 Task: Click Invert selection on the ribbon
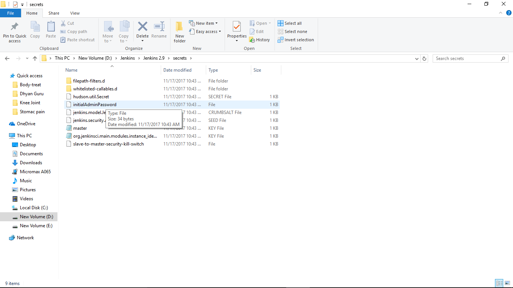(x=295, y=40)
